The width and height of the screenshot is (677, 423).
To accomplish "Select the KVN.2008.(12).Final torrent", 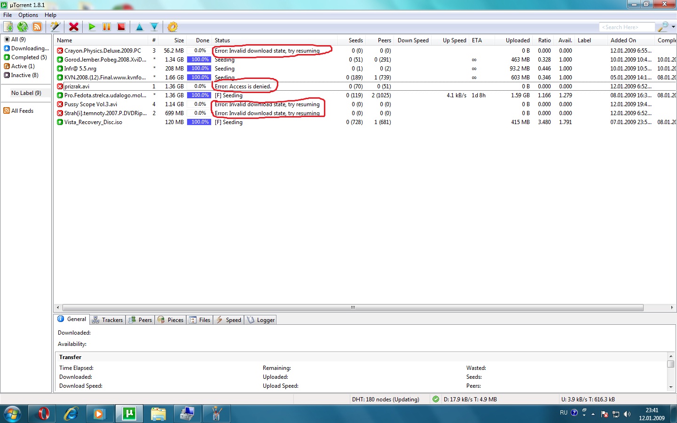I will [105, 78].
